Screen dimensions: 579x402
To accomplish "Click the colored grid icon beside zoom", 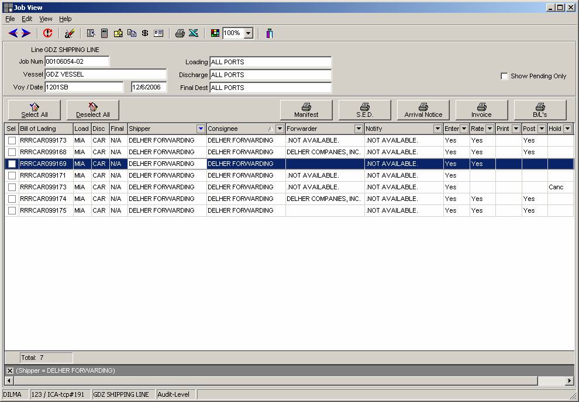I will [x=215, y=33].
